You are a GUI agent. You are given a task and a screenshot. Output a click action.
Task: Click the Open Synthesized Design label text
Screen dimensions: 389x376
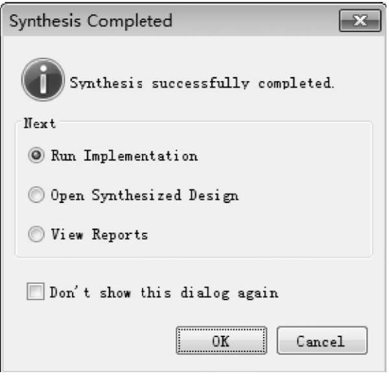(x=145, y=195)
